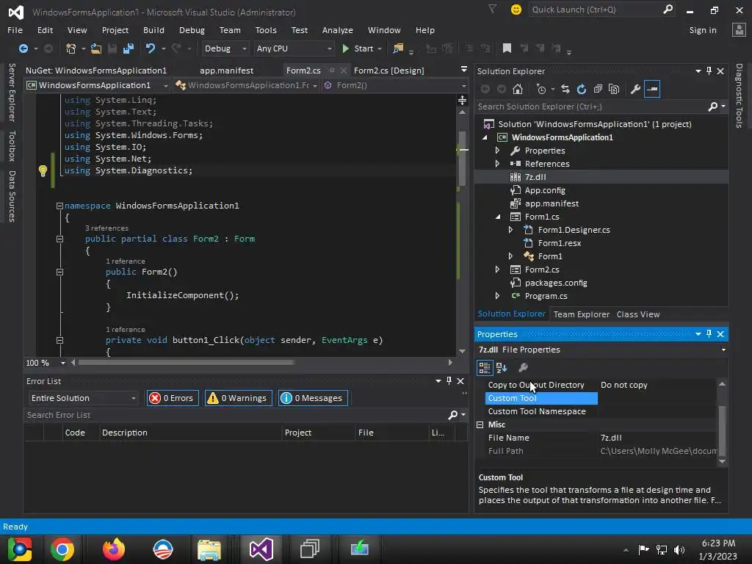Image resolution: width=752 pixels, height=564 pixels.
Task: Open the Analyze menu
Action: pos(338,29)
